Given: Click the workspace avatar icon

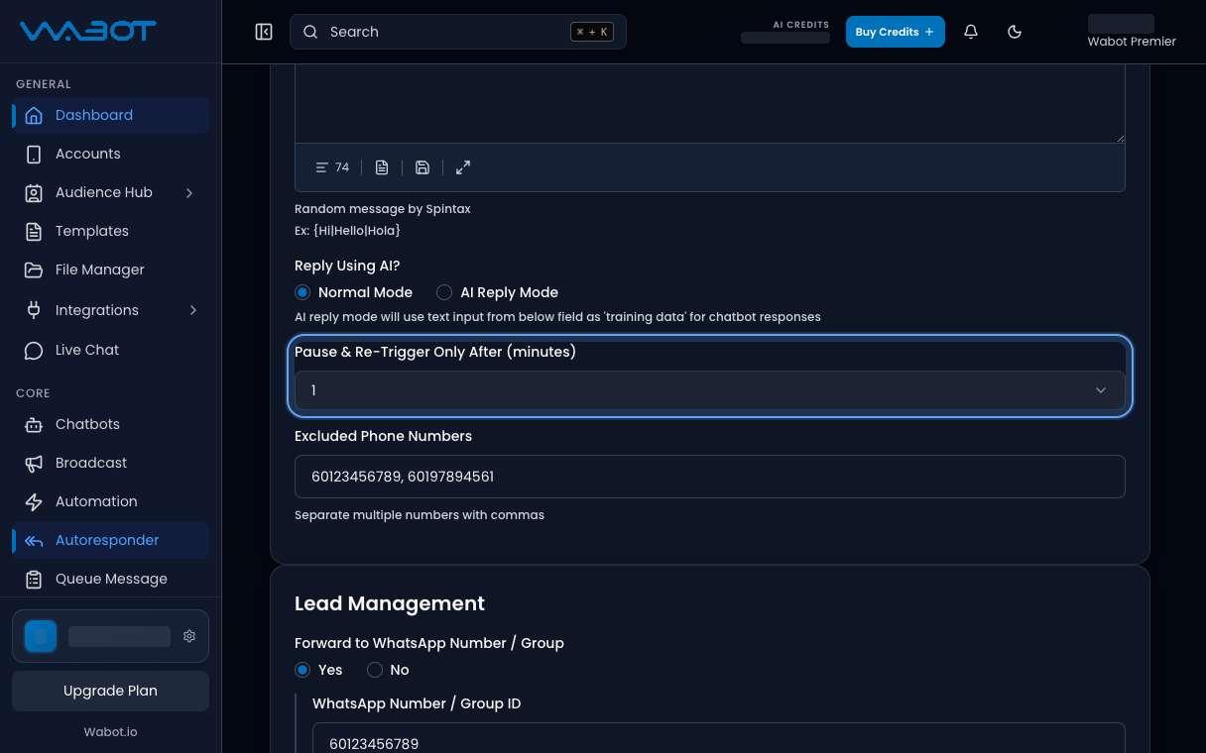Looking at the screenshot, I should click(41, 636).
